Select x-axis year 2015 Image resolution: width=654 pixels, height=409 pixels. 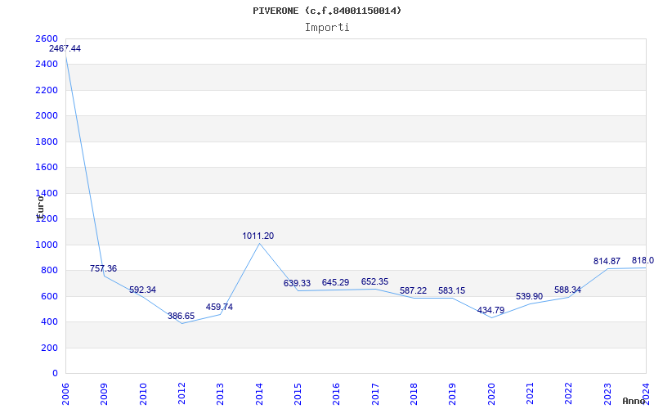click(x=298, y=393)
